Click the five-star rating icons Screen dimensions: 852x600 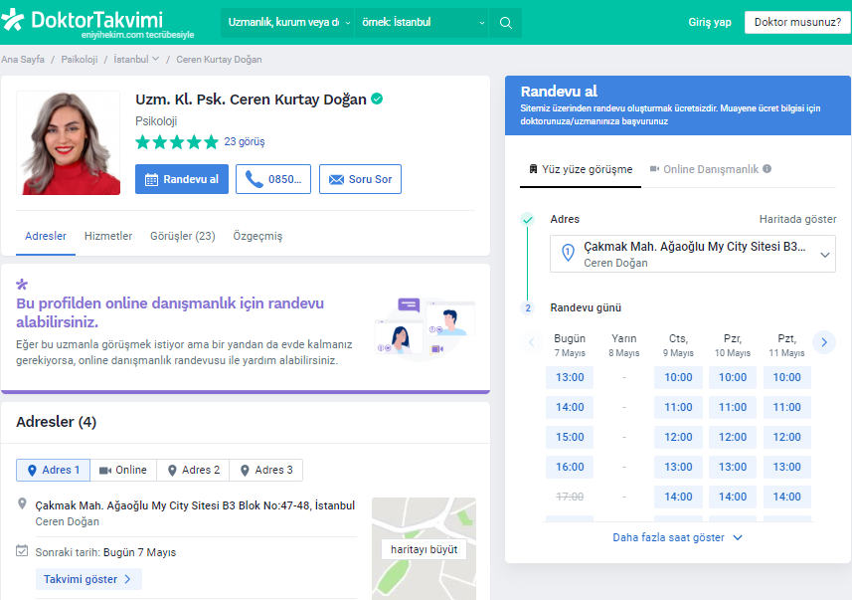click(176, 142)
